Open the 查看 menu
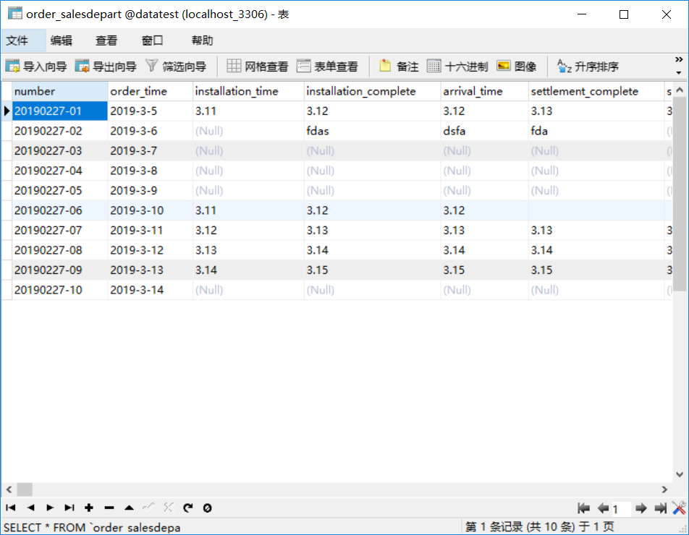This screenshot has width=689, height=535. (x=107, y=40)
